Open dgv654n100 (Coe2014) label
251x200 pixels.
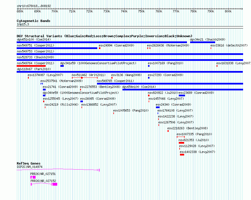139,87
